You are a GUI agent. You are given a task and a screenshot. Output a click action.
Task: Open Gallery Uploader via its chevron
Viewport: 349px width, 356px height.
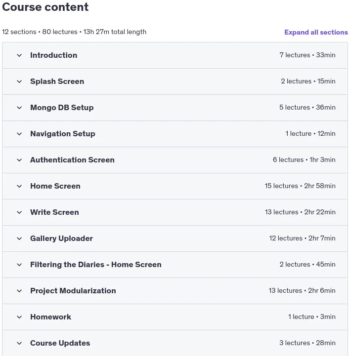coord(19,238)
